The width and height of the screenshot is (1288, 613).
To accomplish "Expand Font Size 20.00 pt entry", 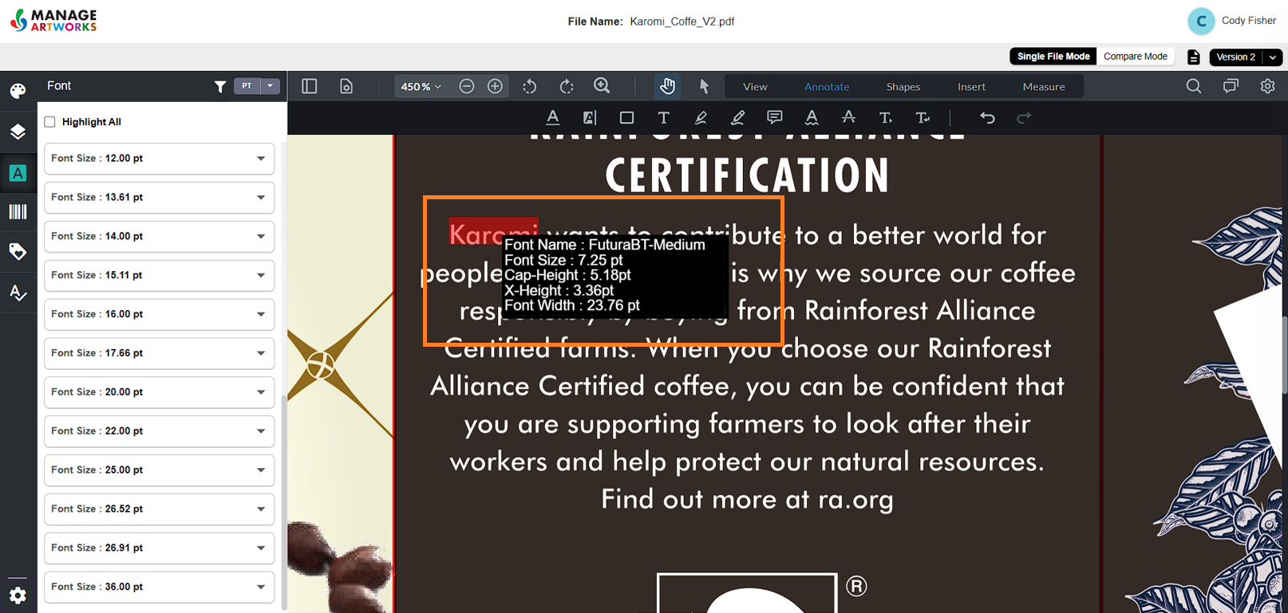I will tap(160, 392).
